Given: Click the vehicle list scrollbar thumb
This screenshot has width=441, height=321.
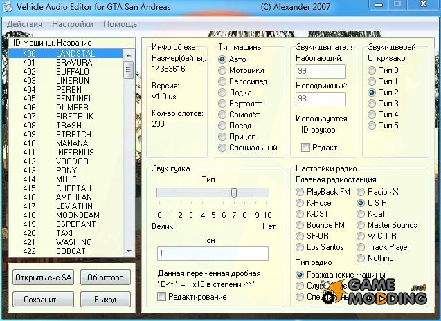Looking at the screenshot, I should click(129, 70).
